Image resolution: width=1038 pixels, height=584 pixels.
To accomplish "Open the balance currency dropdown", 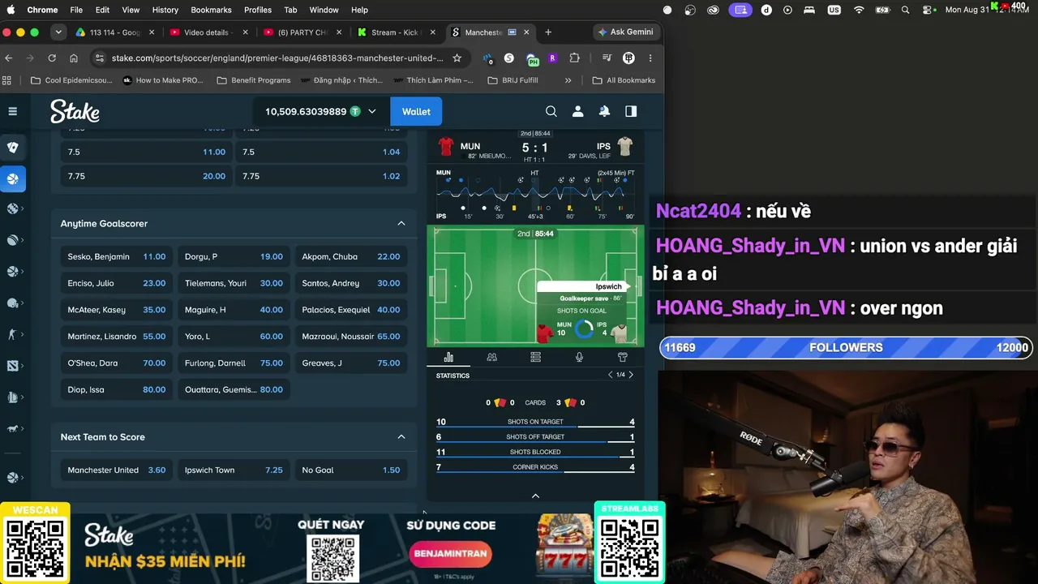I will coord(372,111).
